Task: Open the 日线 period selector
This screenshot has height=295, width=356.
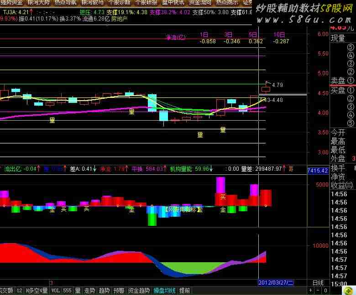Action: click(x=318, y=283)
